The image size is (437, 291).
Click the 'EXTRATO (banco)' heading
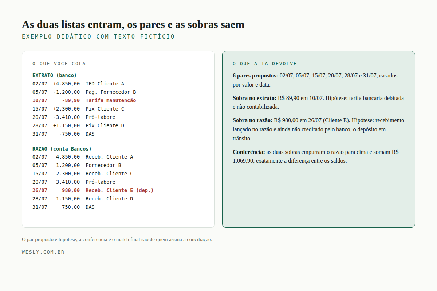point(55,75)
